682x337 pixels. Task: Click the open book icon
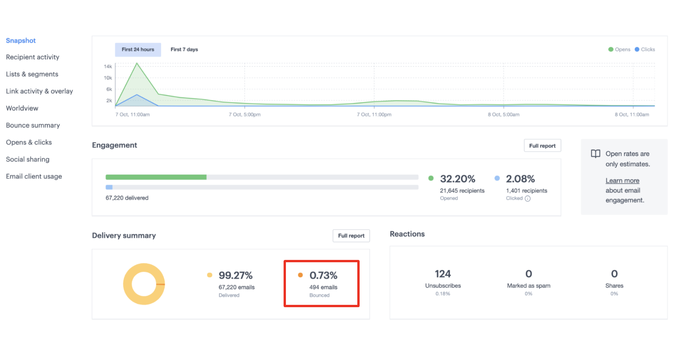[595, 154]
